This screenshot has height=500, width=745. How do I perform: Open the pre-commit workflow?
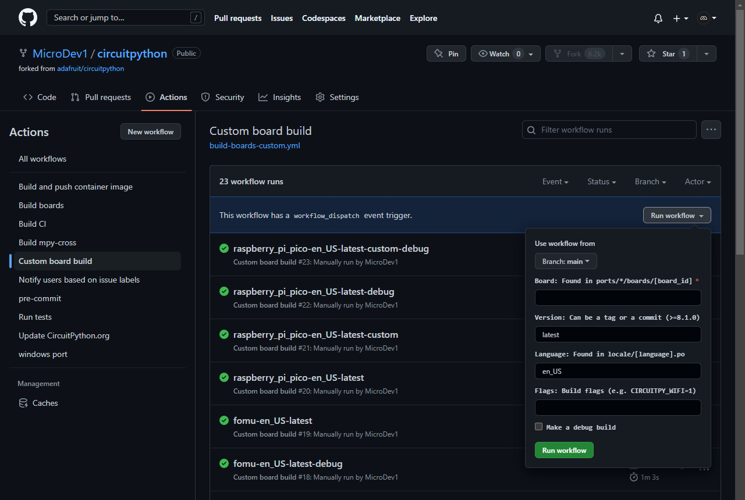click(40, 298)
